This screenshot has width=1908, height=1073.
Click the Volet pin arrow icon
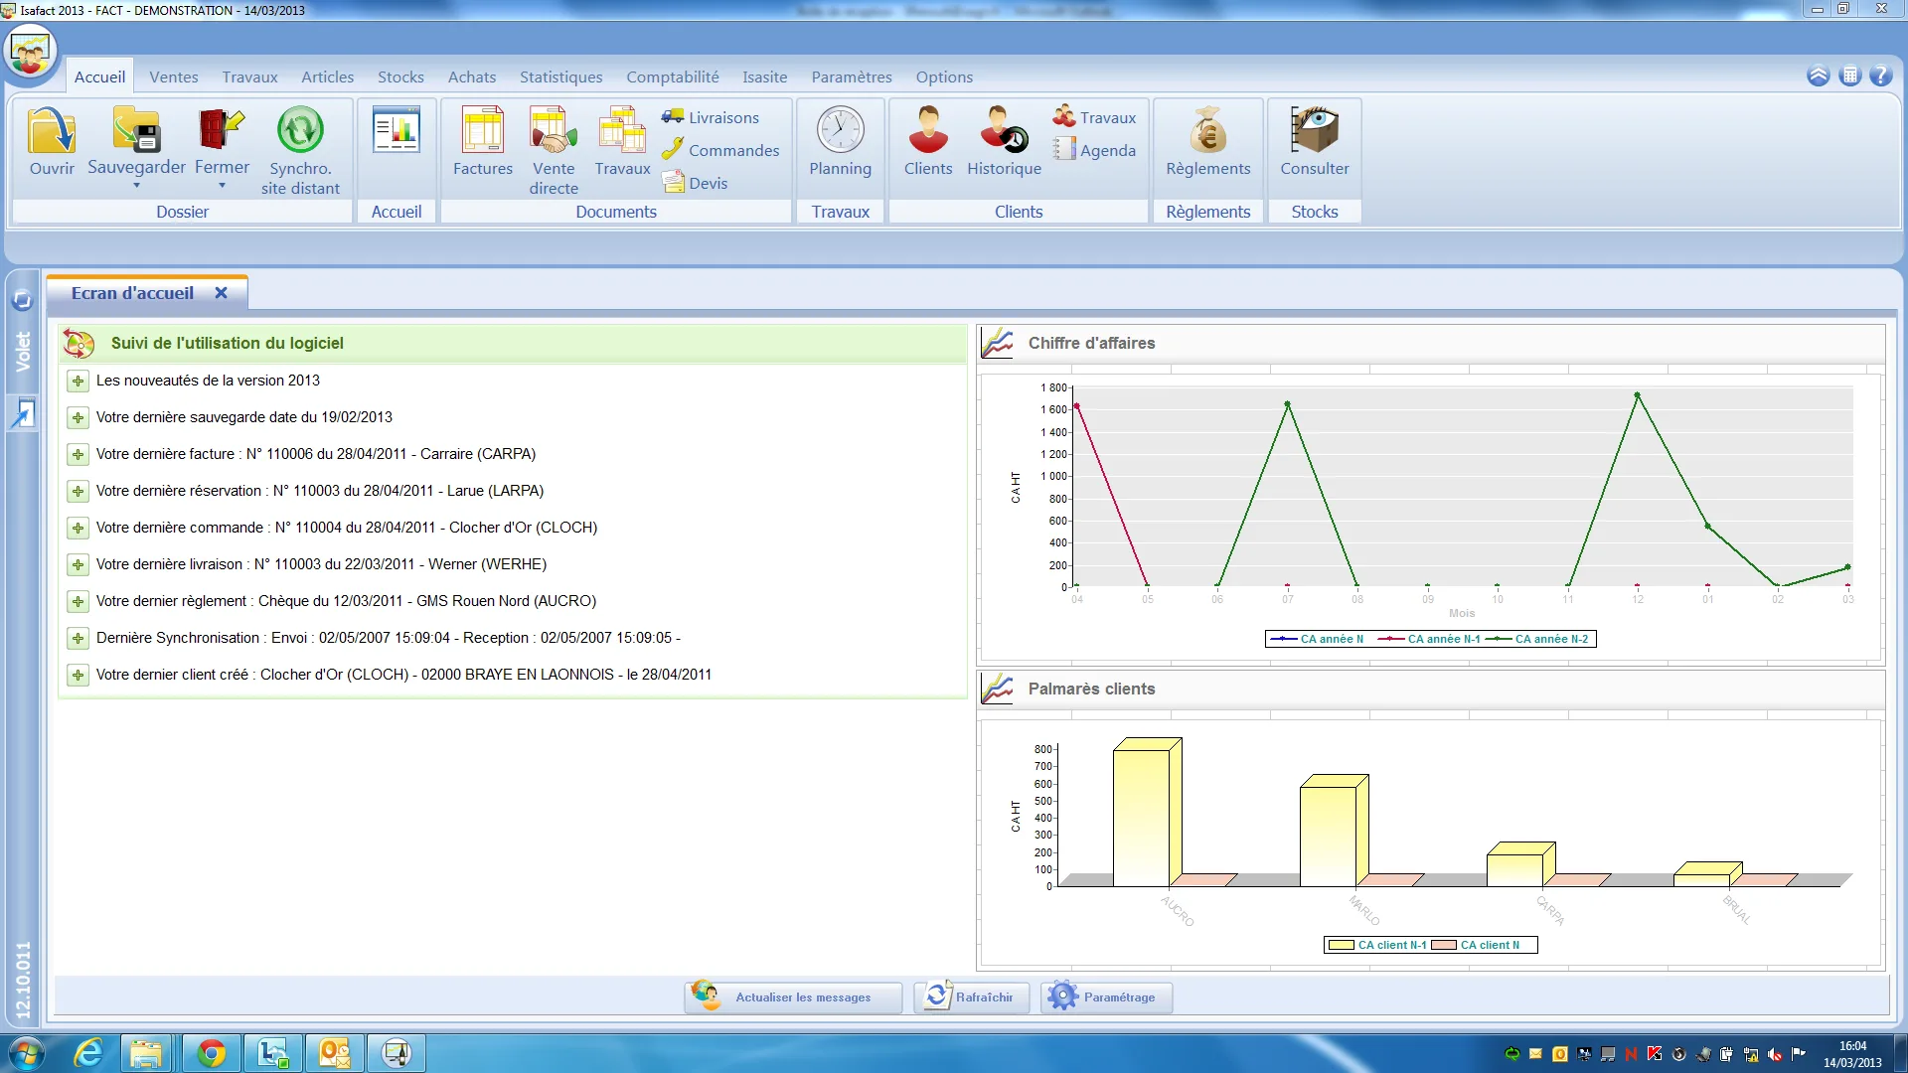point(22,413)
